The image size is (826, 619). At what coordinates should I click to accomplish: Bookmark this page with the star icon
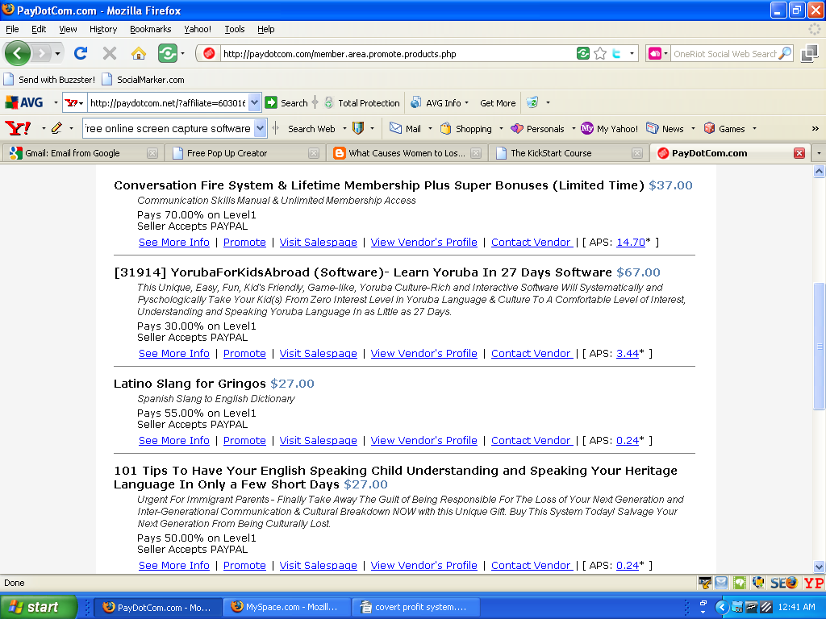pyautogui.click(x=600, y=54)
